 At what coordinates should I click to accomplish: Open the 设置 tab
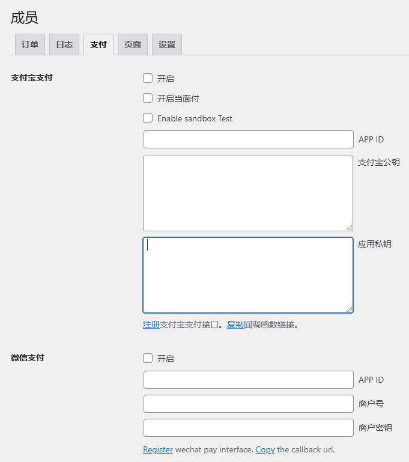pos(167,44)
